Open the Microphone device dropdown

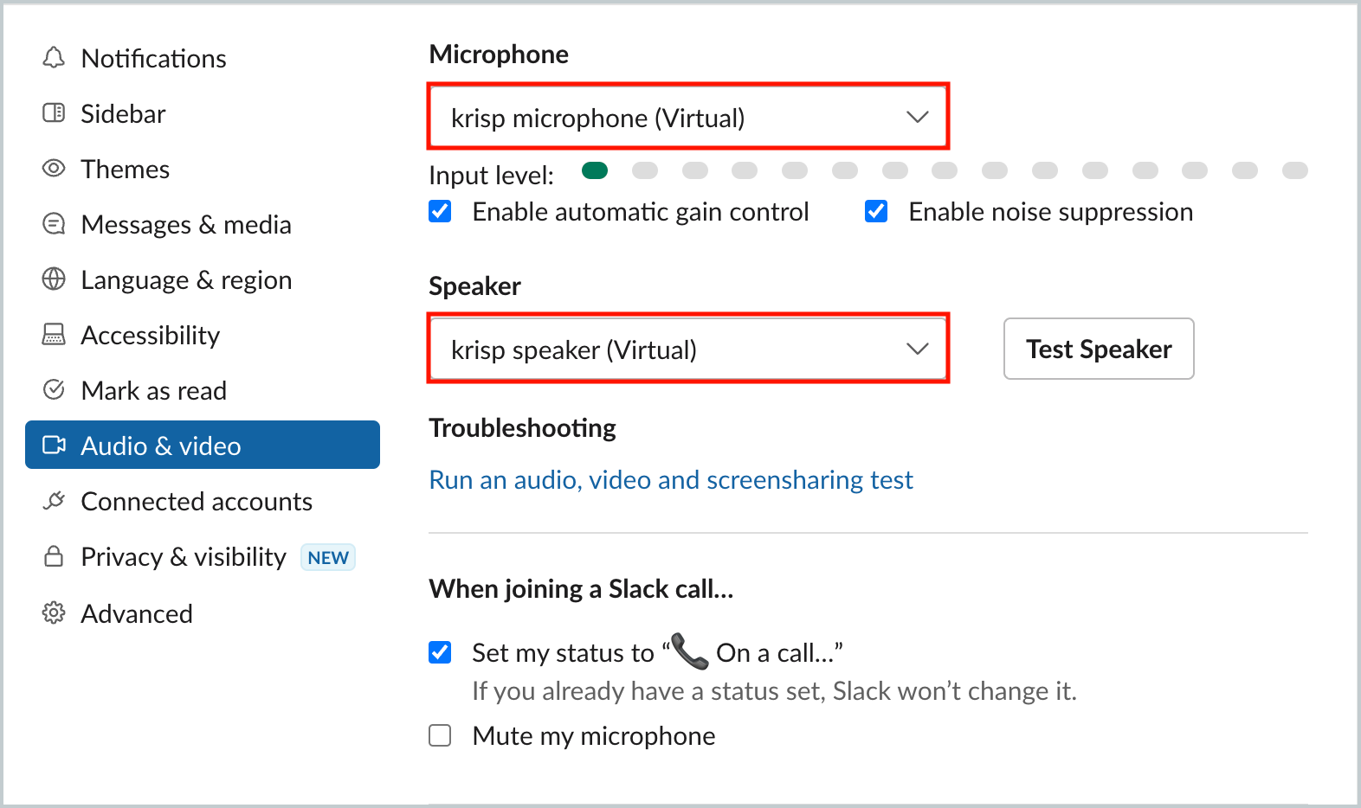coord(688,117)
